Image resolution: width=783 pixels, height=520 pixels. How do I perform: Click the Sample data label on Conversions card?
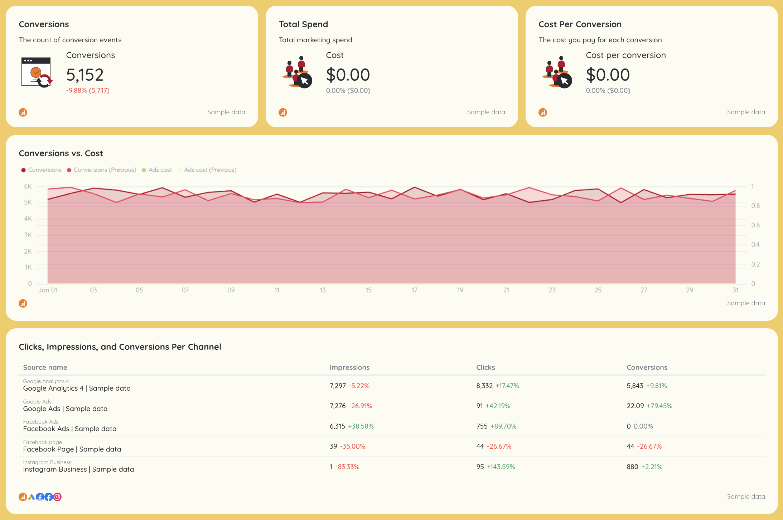226,112
